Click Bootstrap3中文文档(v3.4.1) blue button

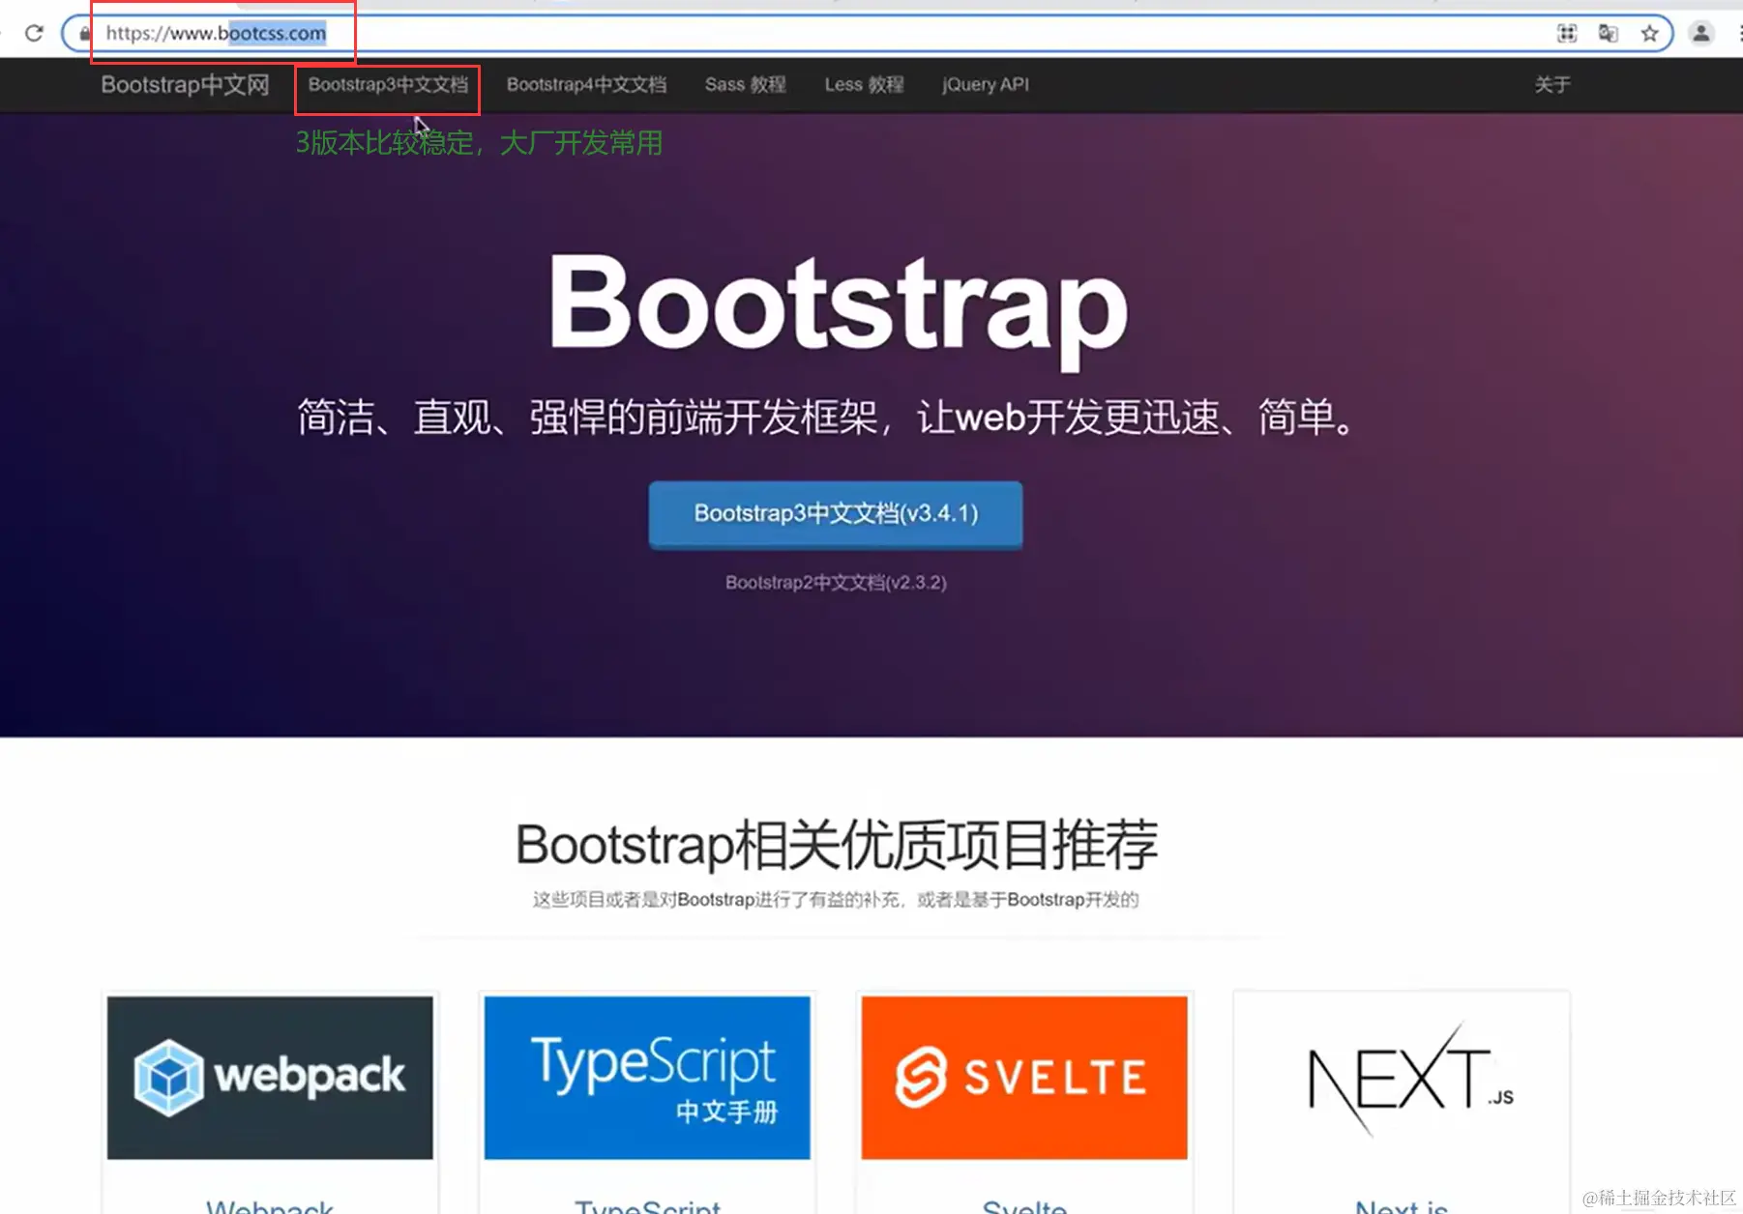tap(836, 514)
